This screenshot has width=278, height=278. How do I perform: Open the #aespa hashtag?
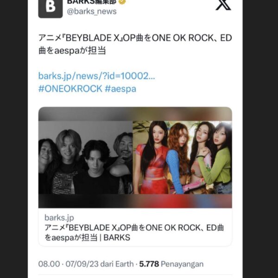pyautogui.click(x=120, y=89)
